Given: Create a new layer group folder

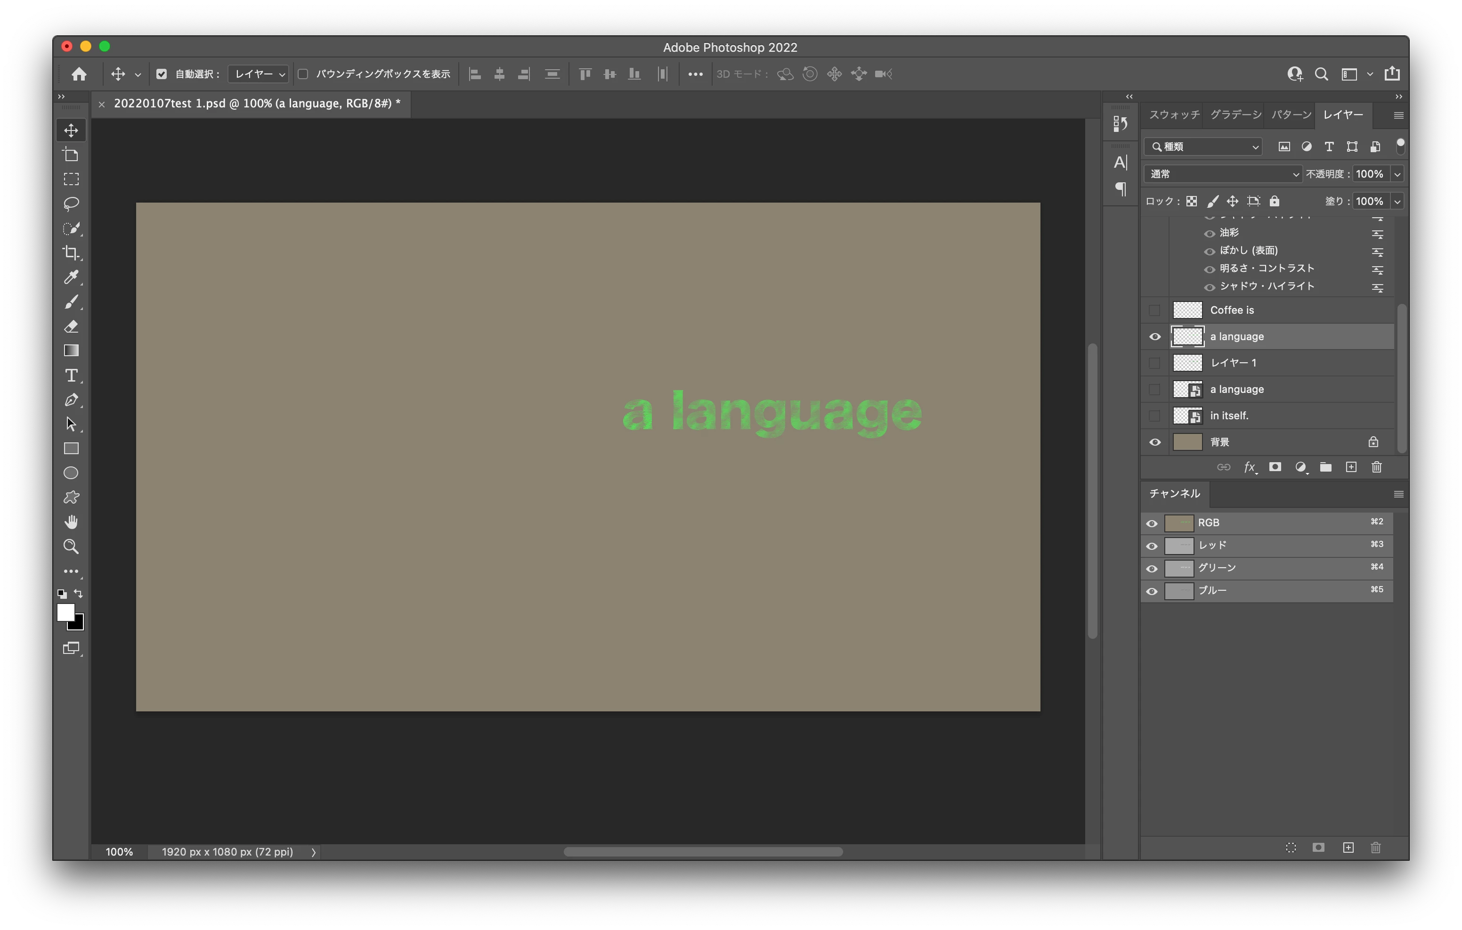Looking at the screenshot, I should [x=1325, y=467].
